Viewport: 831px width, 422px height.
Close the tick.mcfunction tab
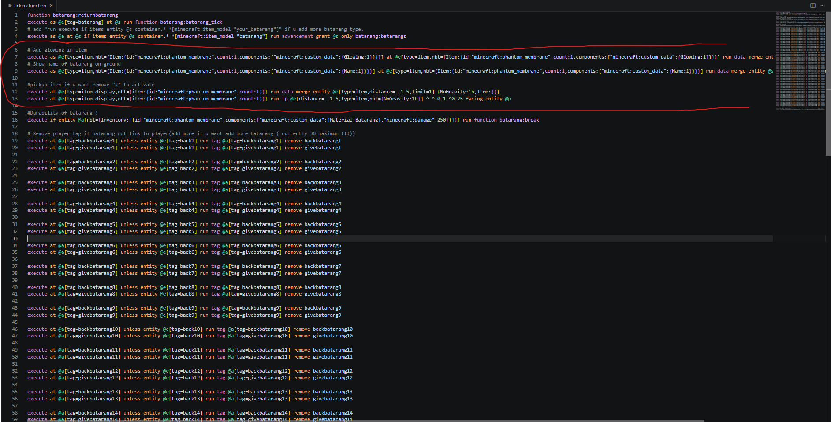pyautogui.click(x=51, y=6)
